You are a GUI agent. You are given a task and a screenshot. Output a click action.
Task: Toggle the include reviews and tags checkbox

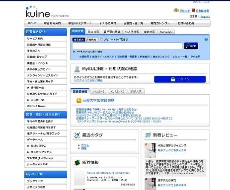[x=101, y=40]
